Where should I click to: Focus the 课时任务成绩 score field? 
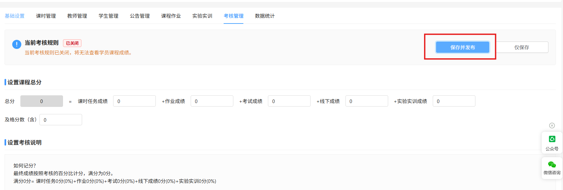click(134, 101)
